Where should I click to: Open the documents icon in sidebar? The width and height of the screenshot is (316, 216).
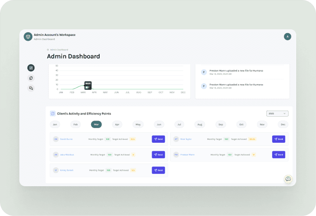click(x=31, y=78)
